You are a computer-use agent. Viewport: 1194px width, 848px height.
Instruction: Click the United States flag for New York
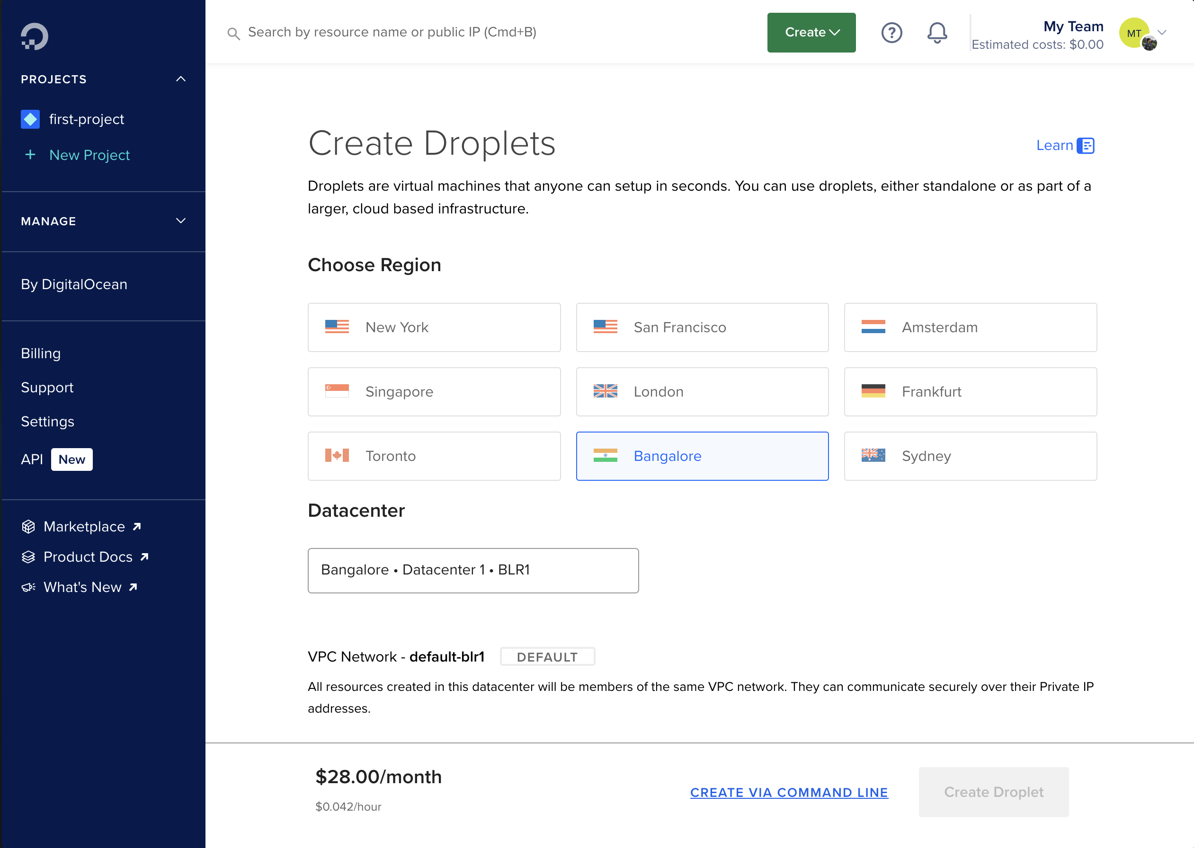click(337, 327)
